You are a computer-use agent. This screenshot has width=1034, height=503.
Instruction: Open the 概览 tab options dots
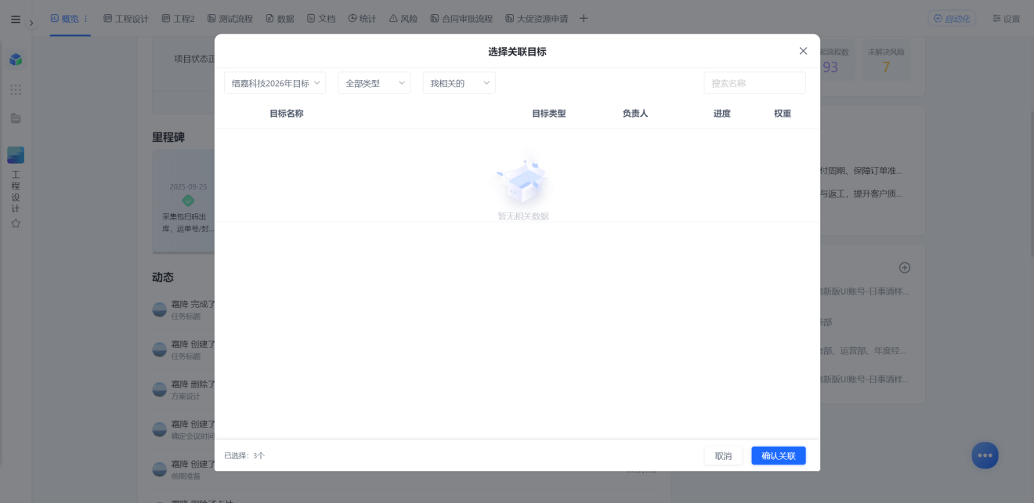[x=86, y=19]
